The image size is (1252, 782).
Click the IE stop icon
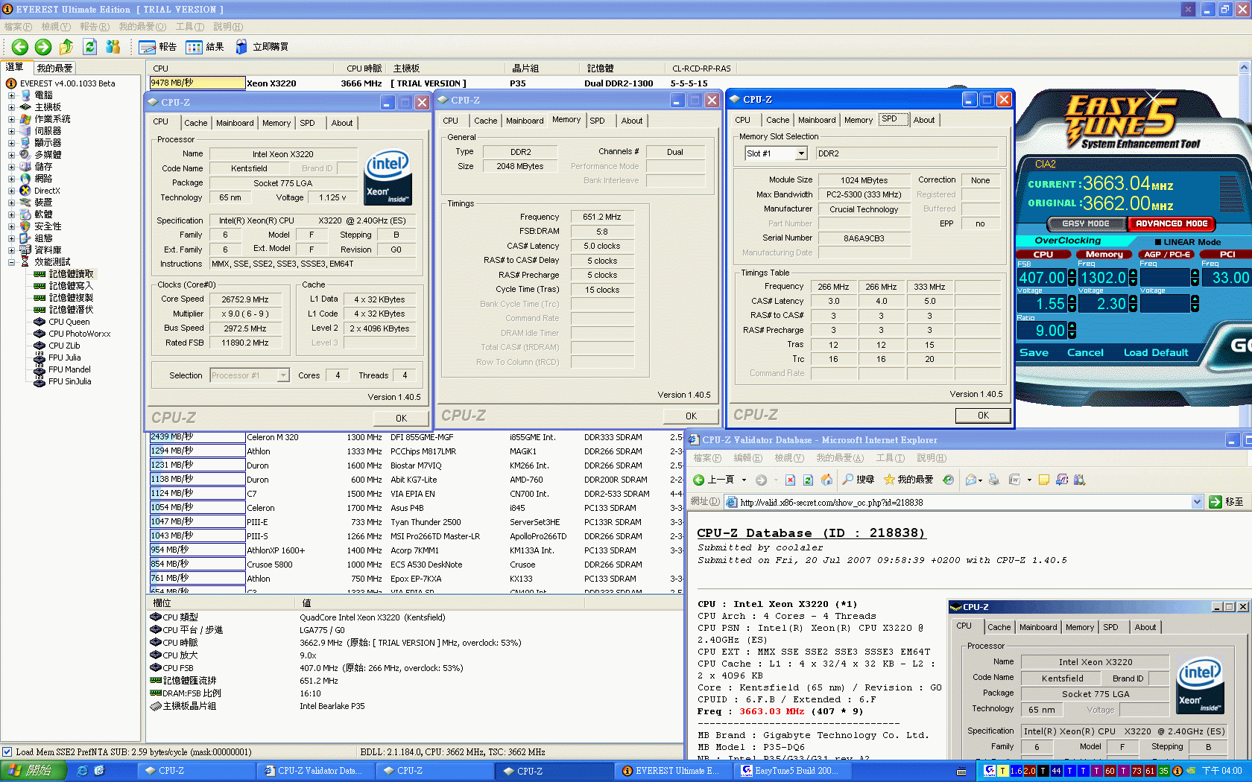click(x=790, y=480)
